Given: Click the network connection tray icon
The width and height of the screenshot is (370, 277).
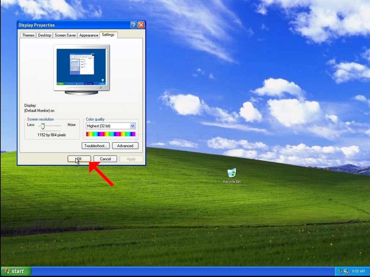Looking at the screenshot, I should tap(340, 271).
